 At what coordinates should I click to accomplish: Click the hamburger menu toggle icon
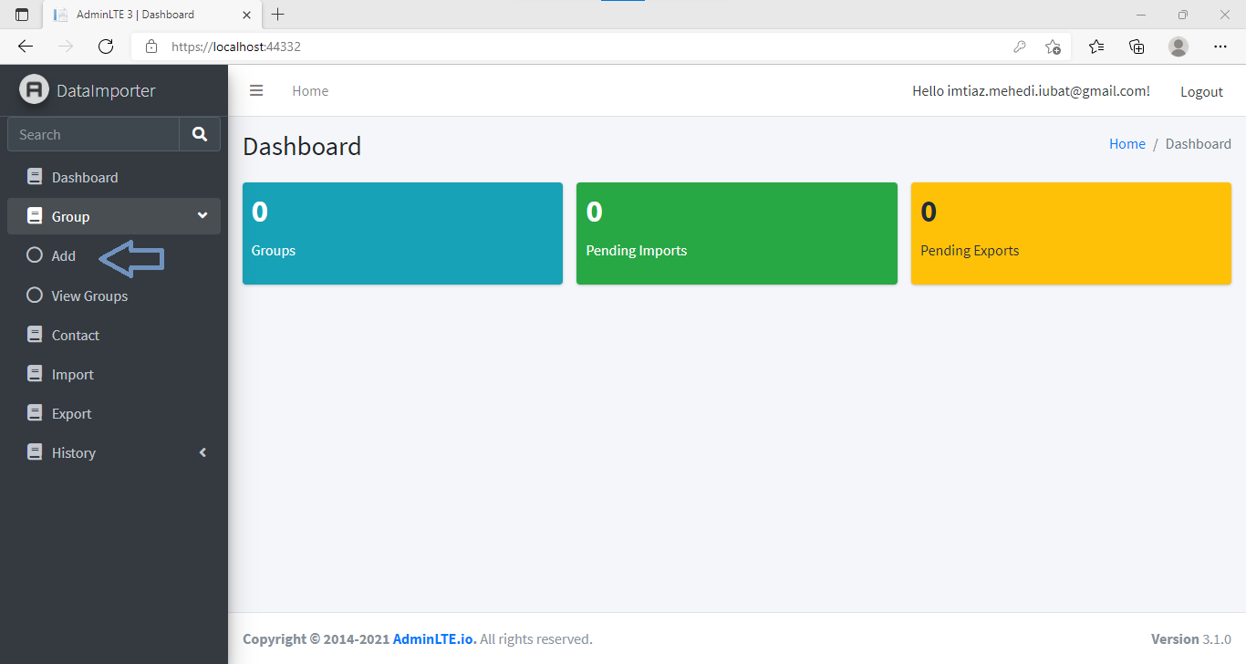click(256, 90)
